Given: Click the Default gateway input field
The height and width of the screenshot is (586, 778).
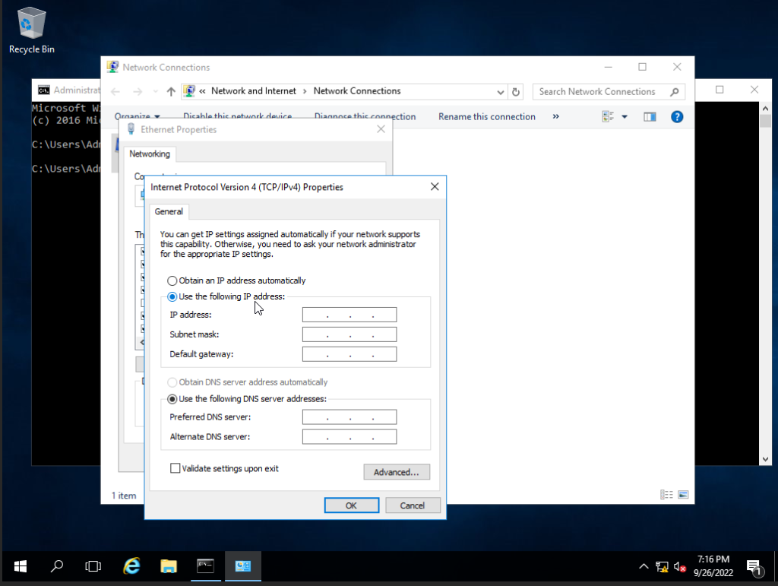Looking at the screenshot, I should (349, 354).
